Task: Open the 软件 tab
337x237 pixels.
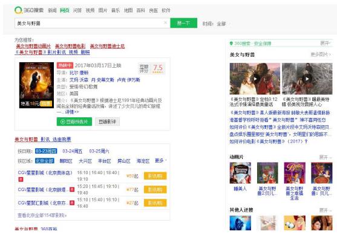Action: 166,10
